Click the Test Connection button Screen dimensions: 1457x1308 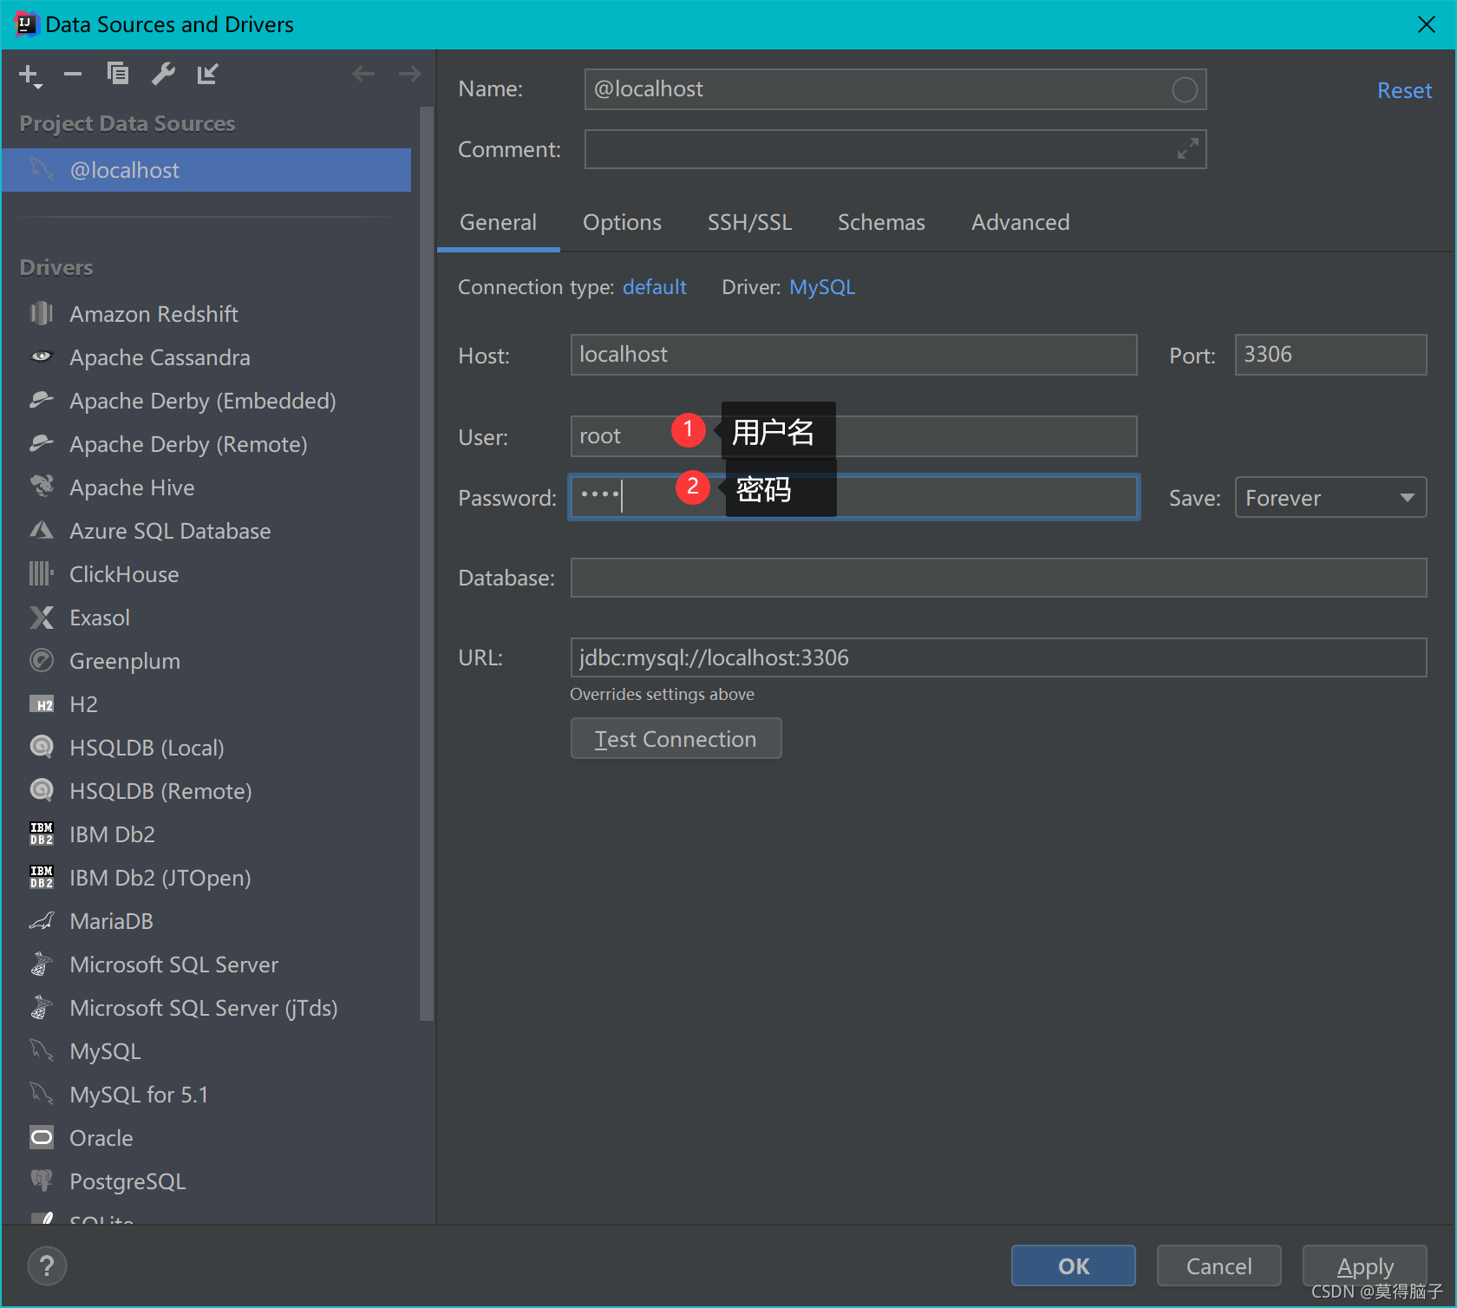point(676,738)
